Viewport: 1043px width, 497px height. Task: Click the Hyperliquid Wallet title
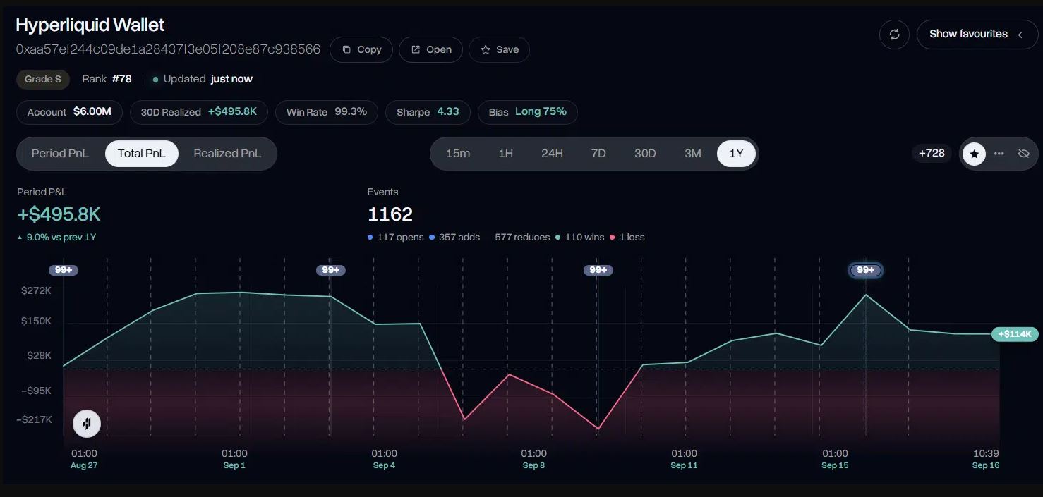tap(90, 25)
